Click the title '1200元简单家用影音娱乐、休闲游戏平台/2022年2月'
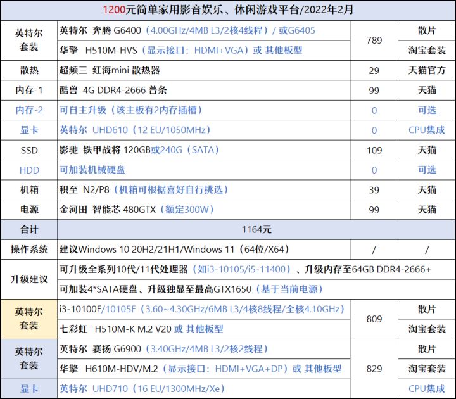Viewport: 456px width, 399px height. pyautogui.click(x=228, y=10)
